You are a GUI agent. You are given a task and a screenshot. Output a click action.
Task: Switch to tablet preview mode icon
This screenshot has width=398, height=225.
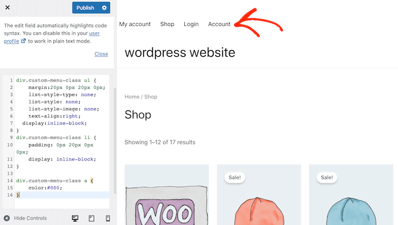pos(91,218)
